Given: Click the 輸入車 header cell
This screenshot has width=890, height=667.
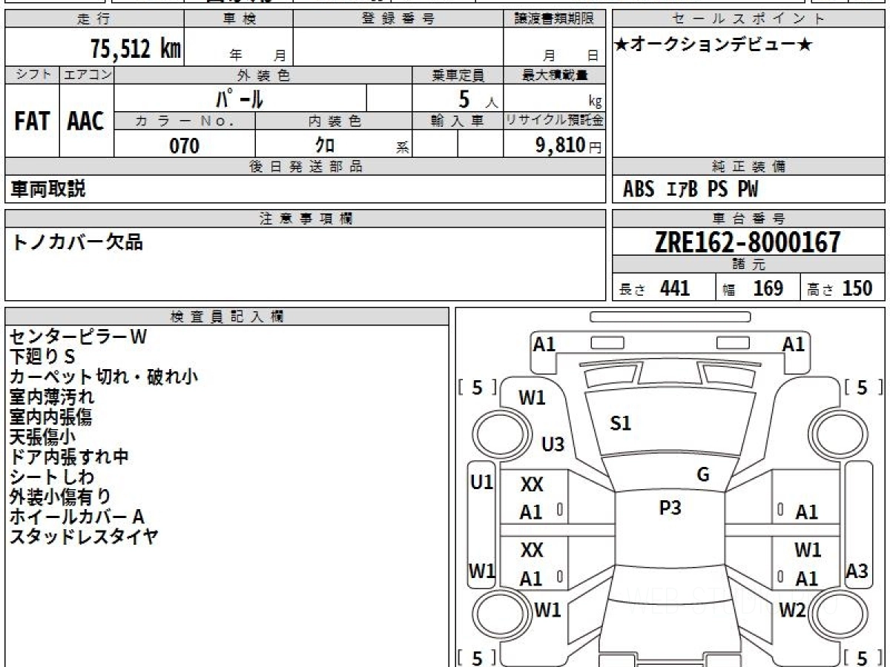Looking at the screenshot, I should (458, 121).
